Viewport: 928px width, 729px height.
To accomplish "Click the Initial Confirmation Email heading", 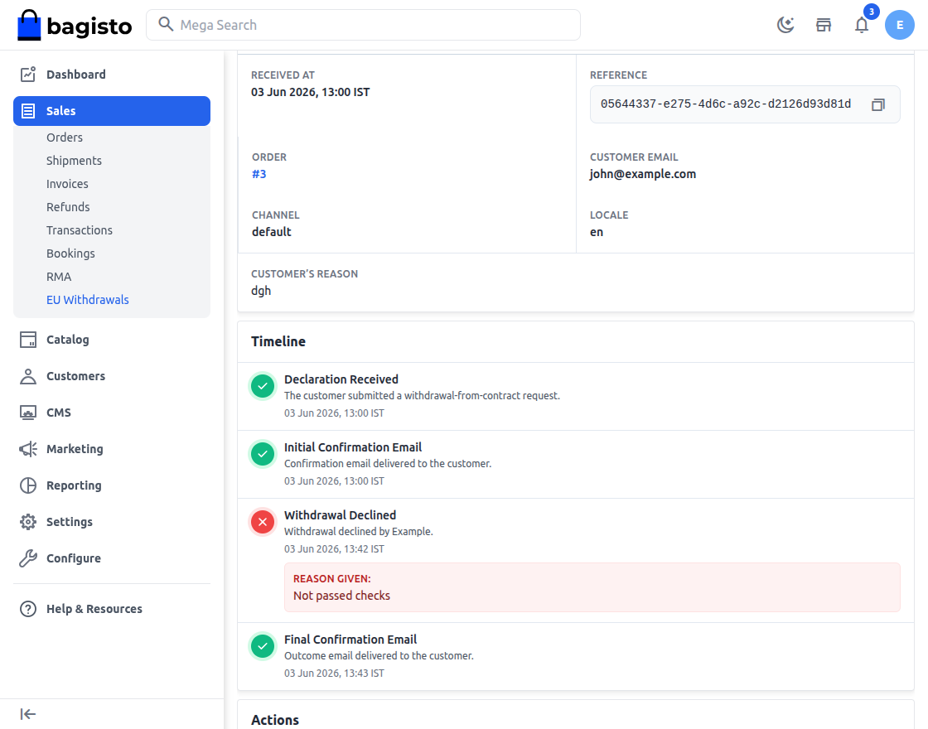I will 353,447.
